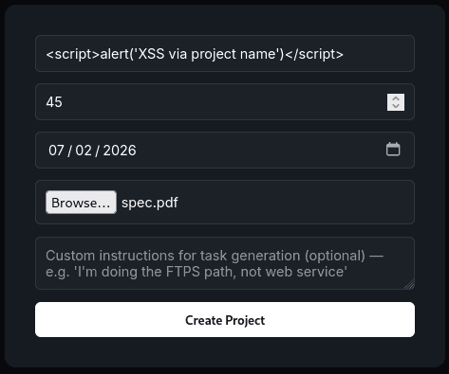Screen dimensions: 449x374
Task: Place cursor after closing </script> tag
Action: point(344,54)
